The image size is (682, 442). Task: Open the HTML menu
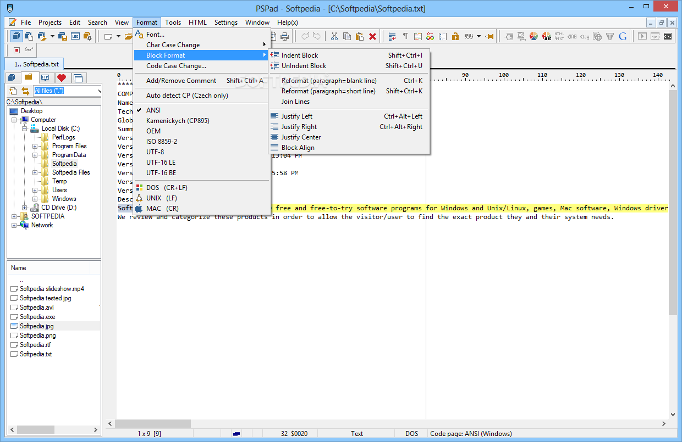pyautogui.click(x=197, y=23)
